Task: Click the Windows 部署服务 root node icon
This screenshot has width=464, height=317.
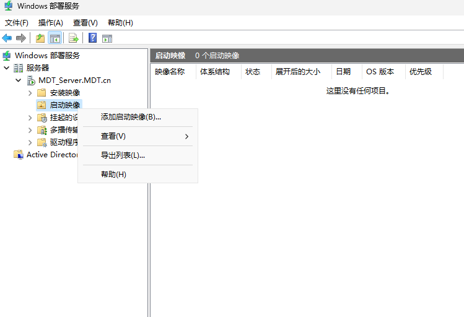Action: click(x=7, y=56)
